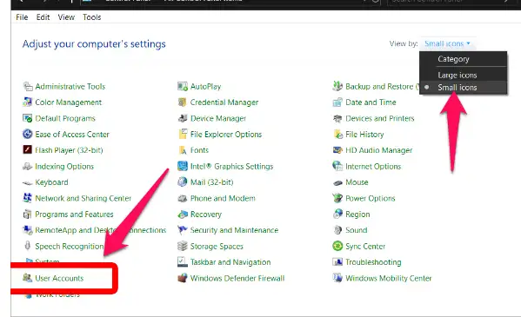Click the Intel Graphics Settings icon
The image size is (521, 317).
[183, 166]
